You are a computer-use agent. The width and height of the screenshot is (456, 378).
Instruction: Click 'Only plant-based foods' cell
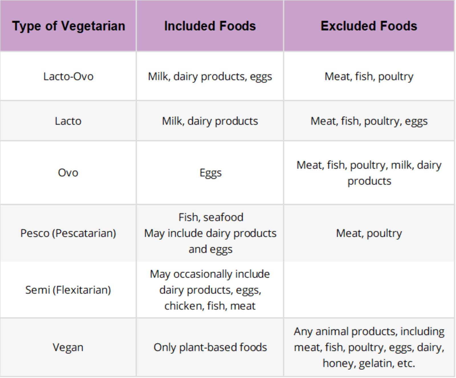point(210,347)
